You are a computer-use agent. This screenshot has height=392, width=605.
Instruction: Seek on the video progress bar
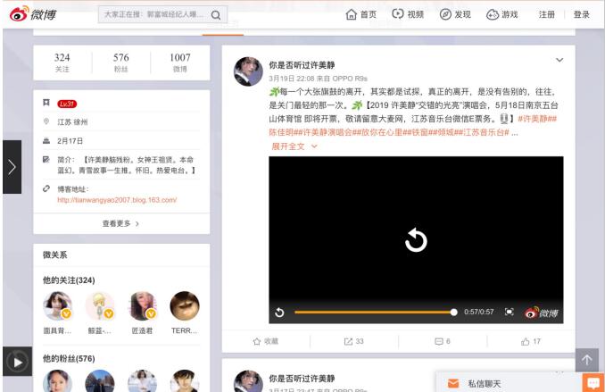pyautogui.click(x=374, y=312)
